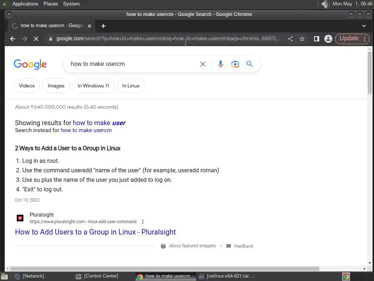This screenshot has height=281, width=374.
Task: Click the Update button in Chrome
Action: (349, 38)
